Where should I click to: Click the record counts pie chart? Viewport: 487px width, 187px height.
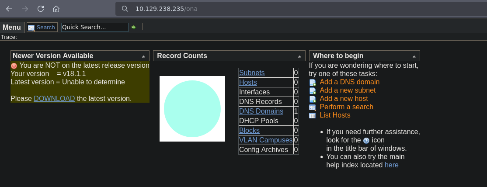pos(192,109)
